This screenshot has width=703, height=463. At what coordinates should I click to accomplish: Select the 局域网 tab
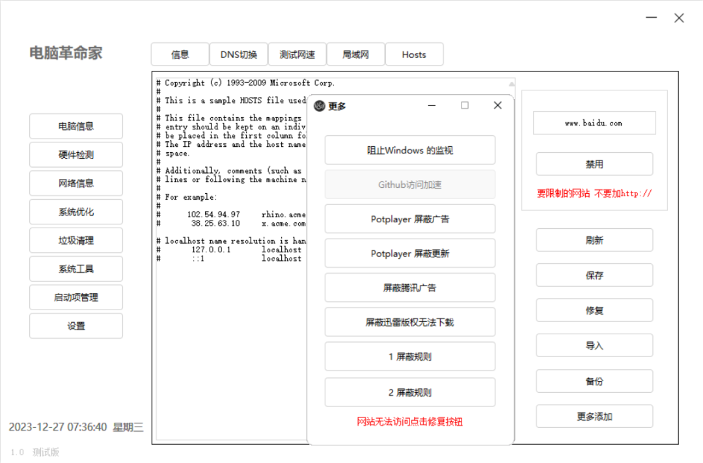(355, 55)
